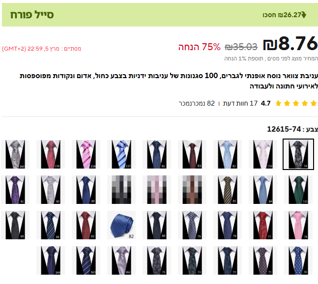
Task: Select tie color swatch numbered 74
Action: [298, 154]
